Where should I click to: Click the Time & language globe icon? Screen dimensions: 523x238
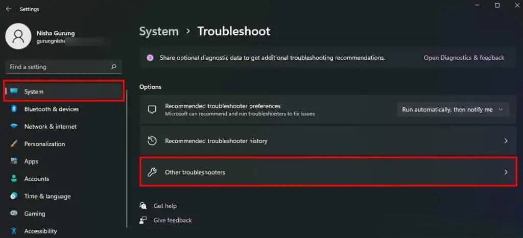pyautogui.click(x=14, y=196)
